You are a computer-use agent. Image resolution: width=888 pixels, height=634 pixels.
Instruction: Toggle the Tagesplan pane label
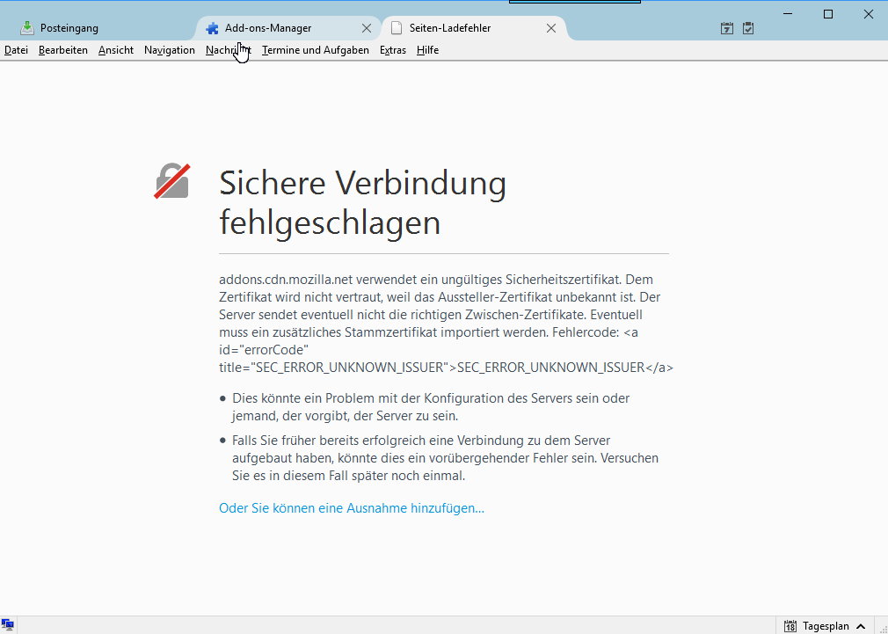click(x=826, y=626)
